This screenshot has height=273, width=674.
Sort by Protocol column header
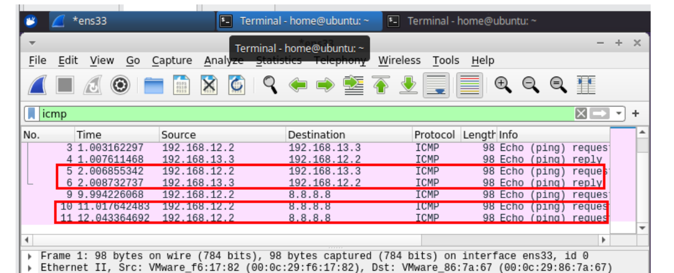click(436, 134)
